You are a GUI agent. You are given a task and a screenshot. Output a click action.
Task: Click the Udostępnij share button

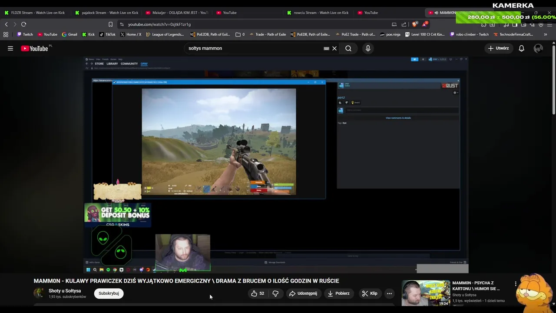[x=303, y=293]
